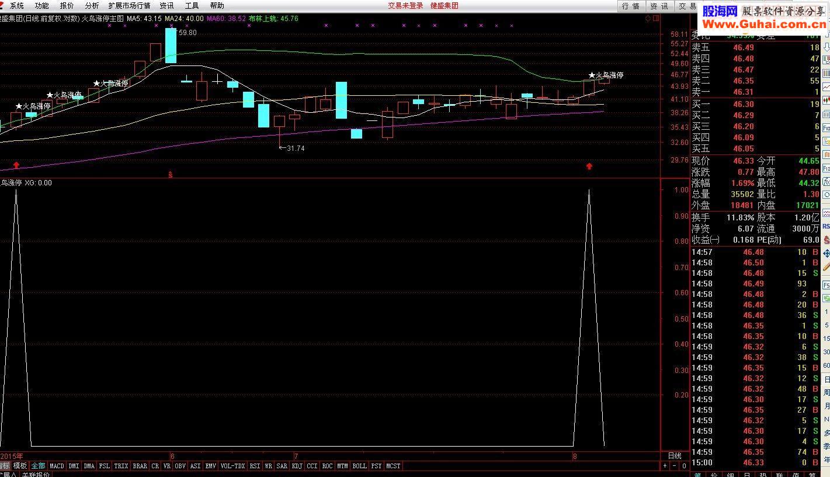Switch sub-chart to FSL indicator
Screen dimensions: 830x477
tap(104, 466)
